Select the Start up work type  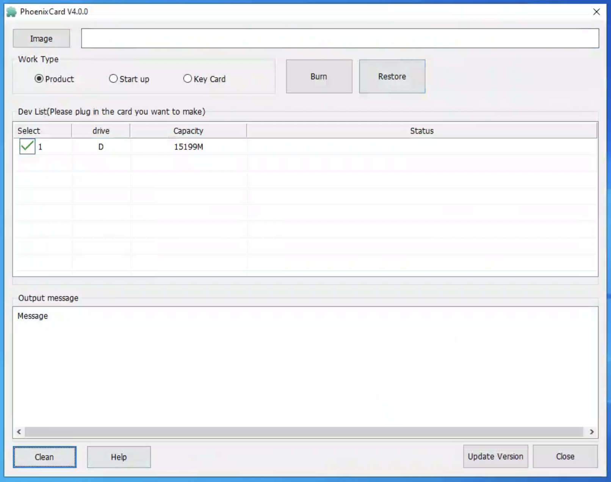[113, 79]
